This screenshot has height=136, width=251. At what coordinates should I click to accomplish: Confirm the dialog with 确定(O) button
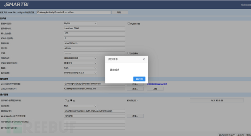pos(139,79)
